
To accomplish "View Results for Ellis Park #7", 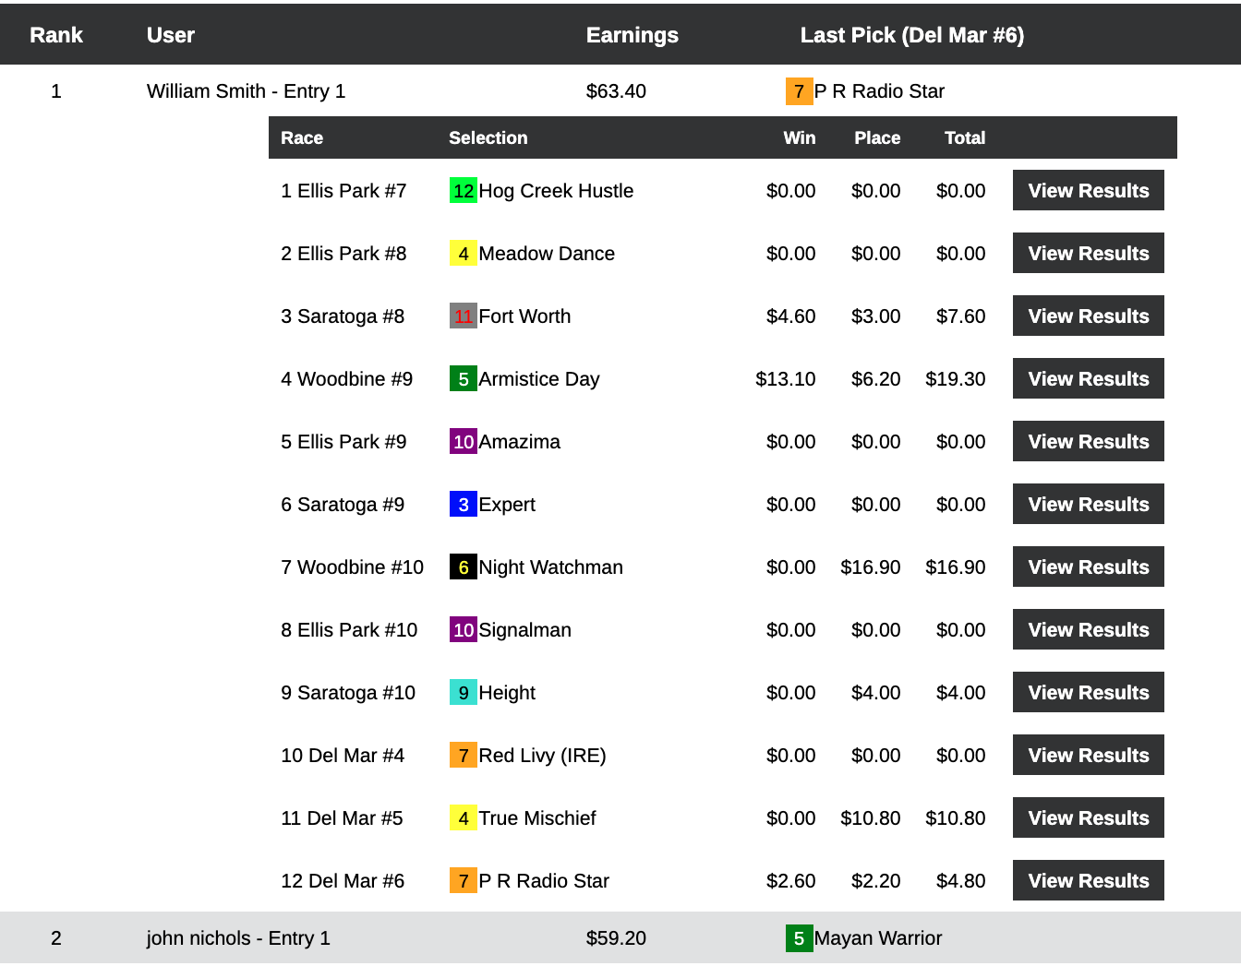I will (x=1088, y=191).
